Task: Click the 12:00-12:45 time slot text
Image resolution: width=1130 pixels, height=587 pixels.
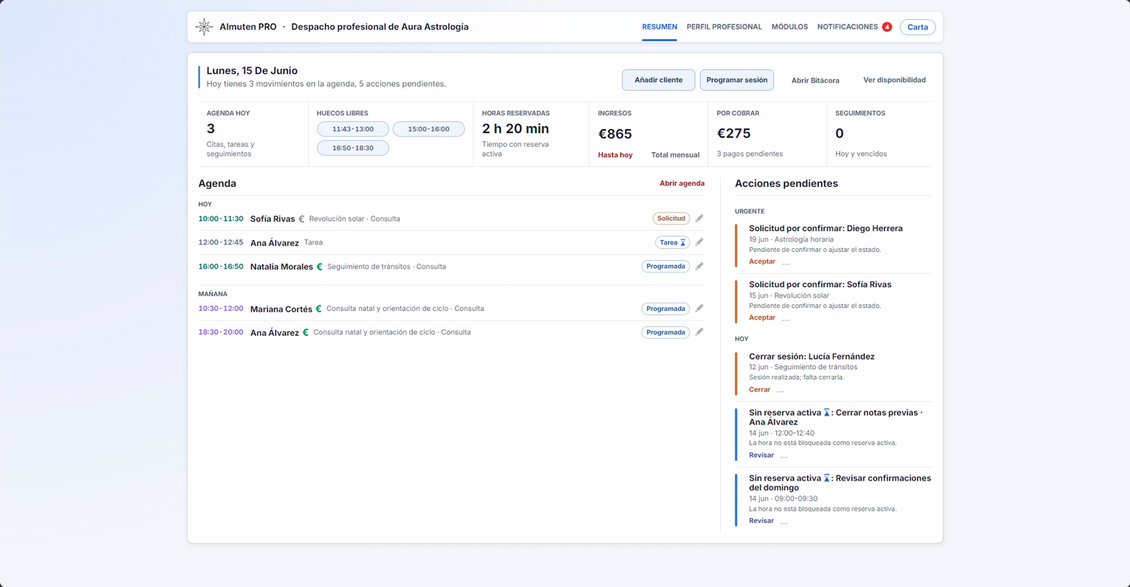Action: pyautogui.click(x=221, y=242)
